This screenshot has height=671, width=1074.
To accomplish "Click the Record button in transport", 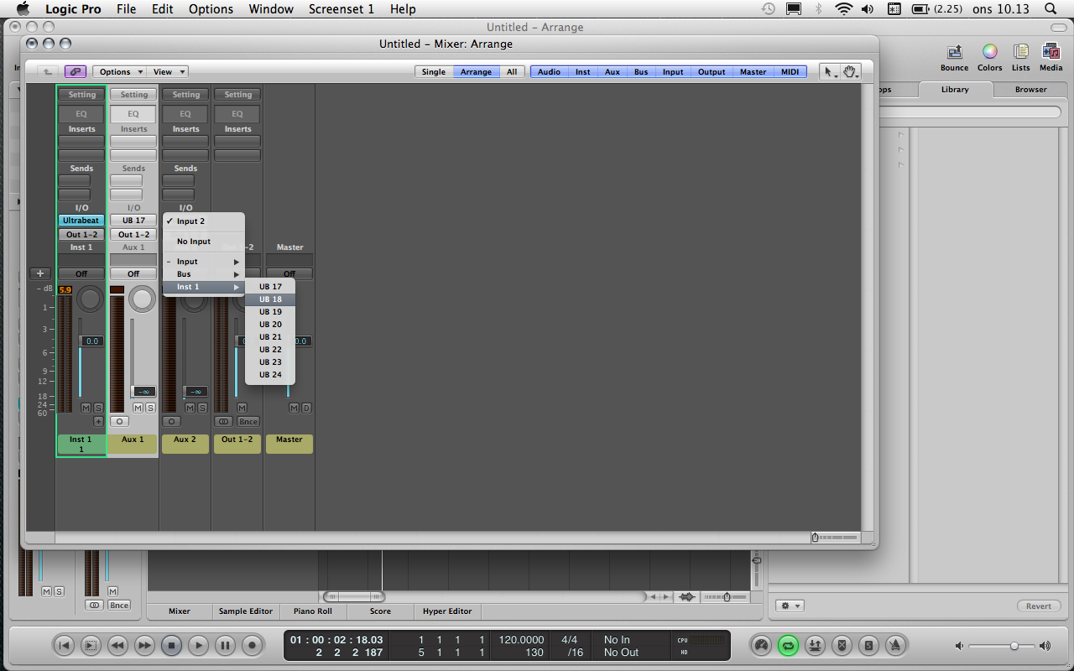I will (252, 645).
